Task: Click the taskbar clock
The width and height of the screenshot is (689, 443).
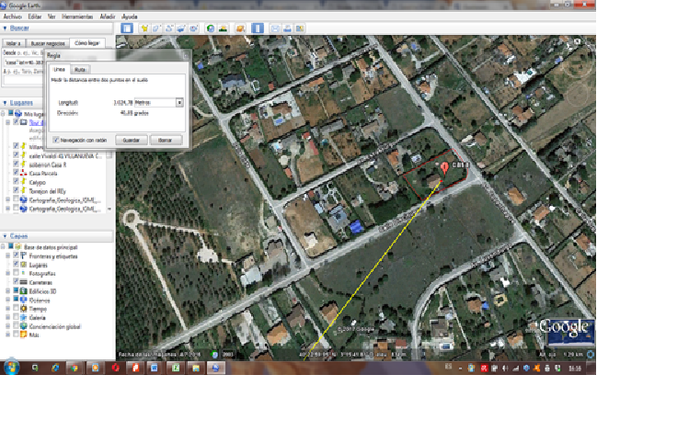Action: point(575,369)
